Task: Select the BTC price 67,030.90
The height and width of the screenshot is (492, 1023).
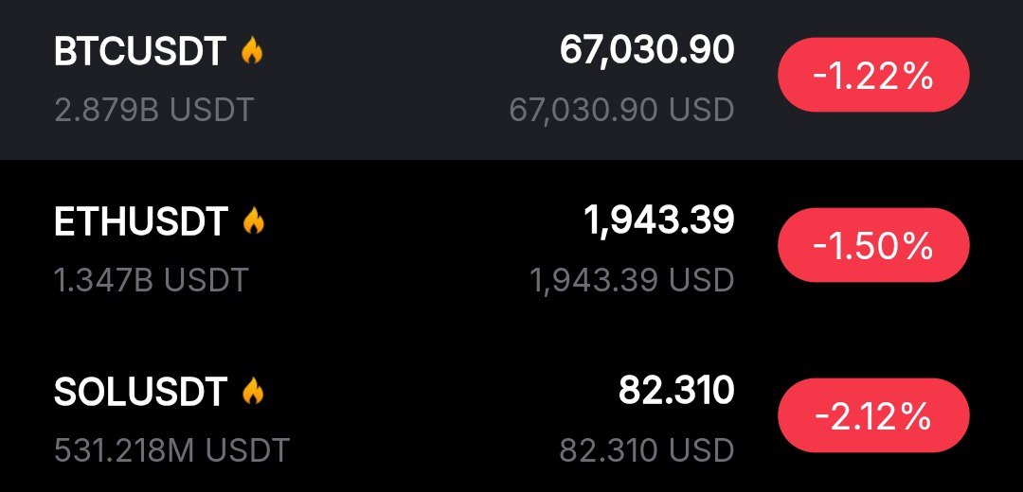Action: (x=646, y=50)
